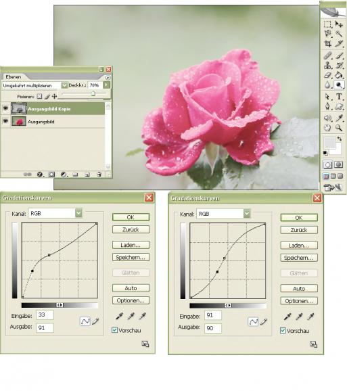Screen dimensions: 347x391
Task: Open the Ebenen panel flyout menu
Action: tap(108, 78)
